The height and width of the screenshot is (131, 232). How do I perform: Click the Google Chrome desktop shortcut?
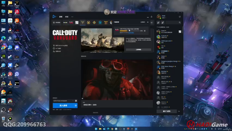click(x=3, y=49)
